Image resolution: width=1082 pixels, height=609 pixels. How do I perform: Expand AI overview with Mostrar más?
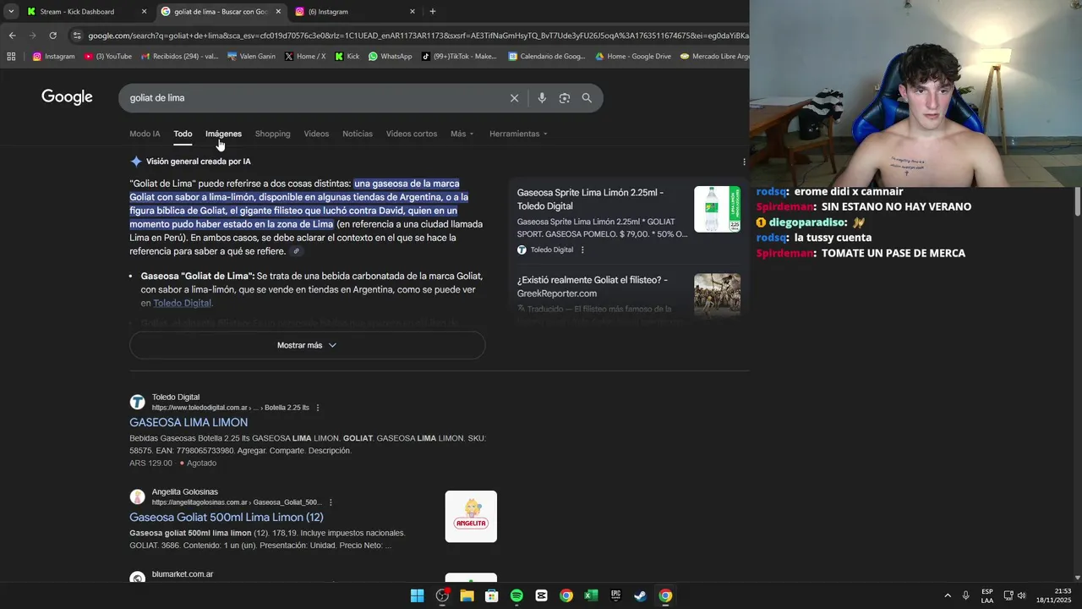[x=307, y=345]
